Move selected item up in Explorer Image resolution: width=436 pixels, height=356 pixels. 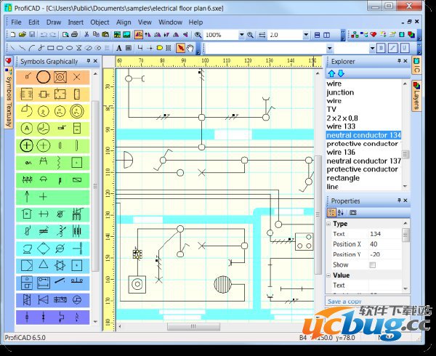[x=332, y=73]
